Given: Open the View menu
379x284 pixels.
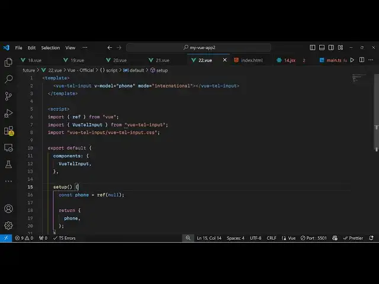Looking at the screenshot, I should [70, 48].
